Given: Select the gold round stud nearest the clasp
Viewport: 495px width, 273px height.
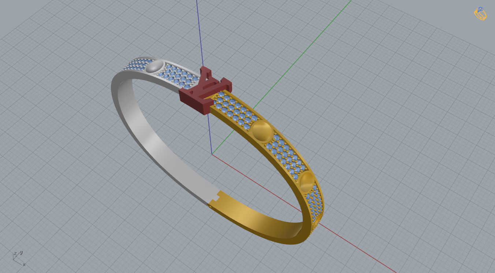Looking at the screenshot, I should (x=262, y=132).
